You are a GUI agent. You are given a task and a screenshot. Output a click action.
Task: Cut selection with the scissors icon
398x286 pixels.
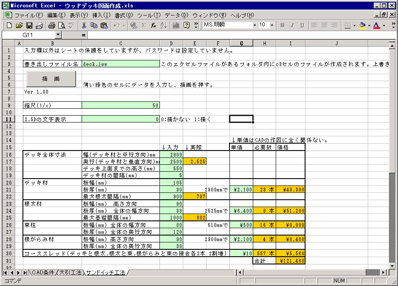(x=84, y=25)
